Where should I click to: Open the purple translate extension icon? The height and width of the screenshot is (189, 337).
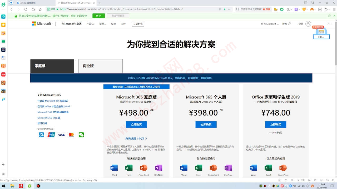[296, 9]
